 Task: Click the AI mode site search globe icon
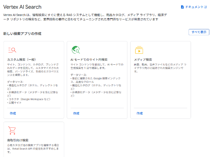tap(75, 50)
